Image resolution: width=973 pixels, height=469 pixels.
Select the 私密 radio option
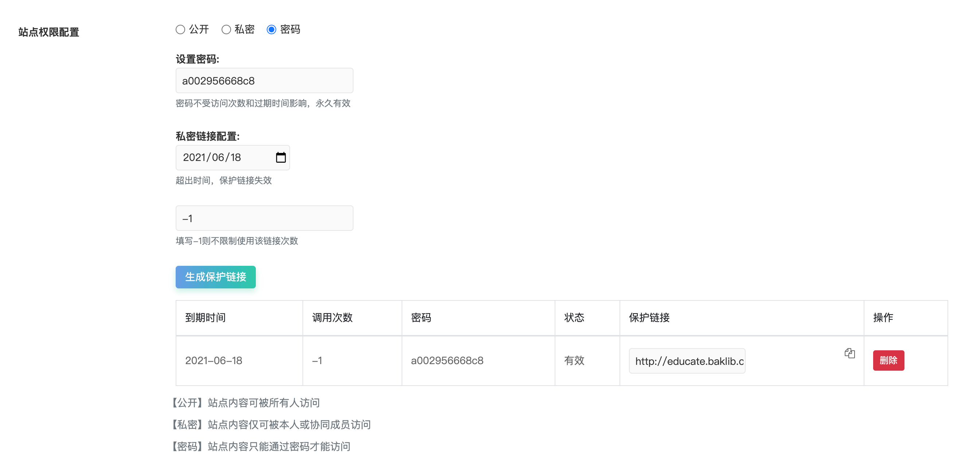pos(226,29)
